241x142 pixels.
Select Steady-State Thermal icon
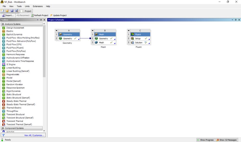pyautogui.click(x=4, y=101)
